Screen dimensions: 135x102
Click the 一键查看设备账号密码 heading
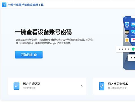(43, 32)
